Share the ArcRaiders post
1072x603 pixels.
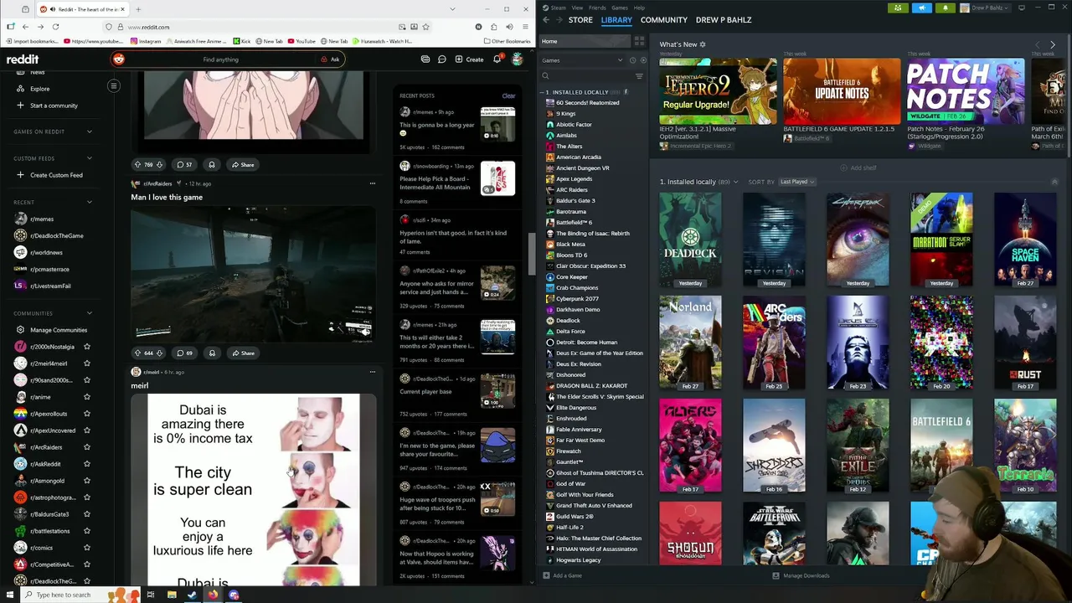click(x=243, y=353)
